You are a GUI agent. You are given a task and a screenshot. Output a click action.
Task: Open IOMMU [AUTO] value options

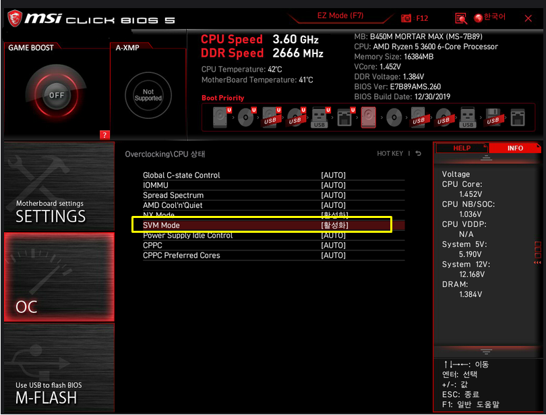click(x=333, y=185)
